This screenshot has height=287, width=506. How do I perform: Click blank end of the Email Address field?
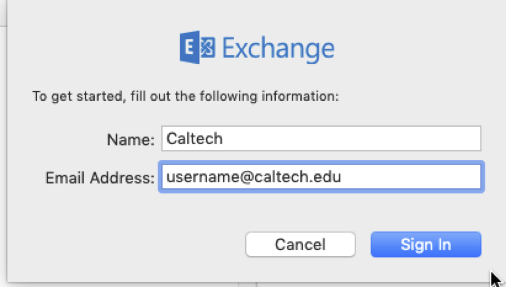pyautogui.click(x=414, y=176)
